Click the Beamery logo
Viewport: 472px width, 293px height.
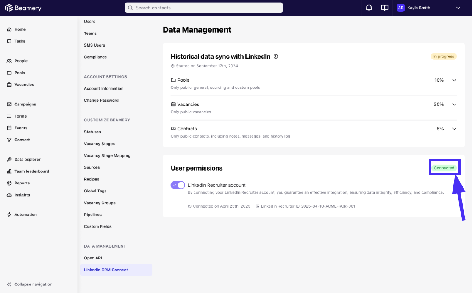pos(23,8)
